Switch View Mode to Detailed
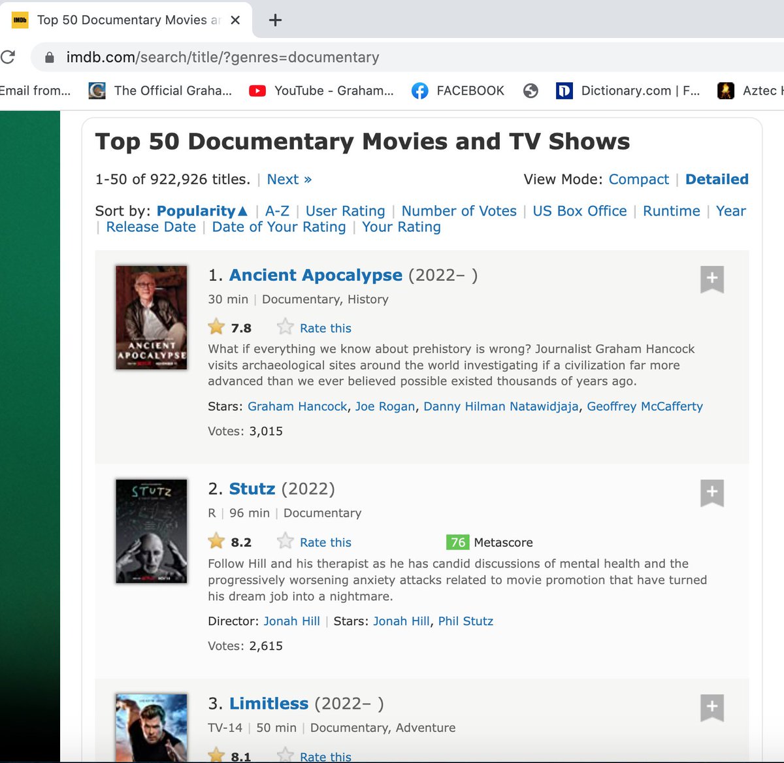The width and height of the screenshot is (784, 763). click(x=717, y=180)
